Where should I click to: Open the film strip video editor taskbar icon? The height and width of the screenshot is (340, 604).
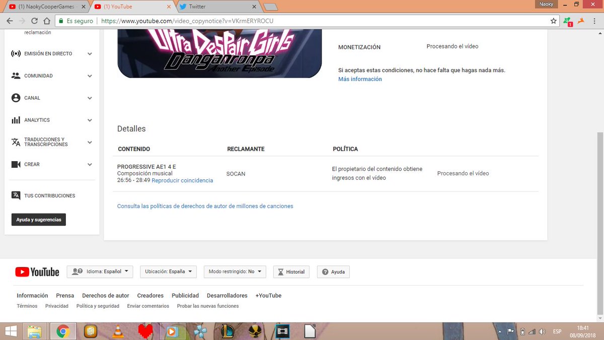[283, 331]
